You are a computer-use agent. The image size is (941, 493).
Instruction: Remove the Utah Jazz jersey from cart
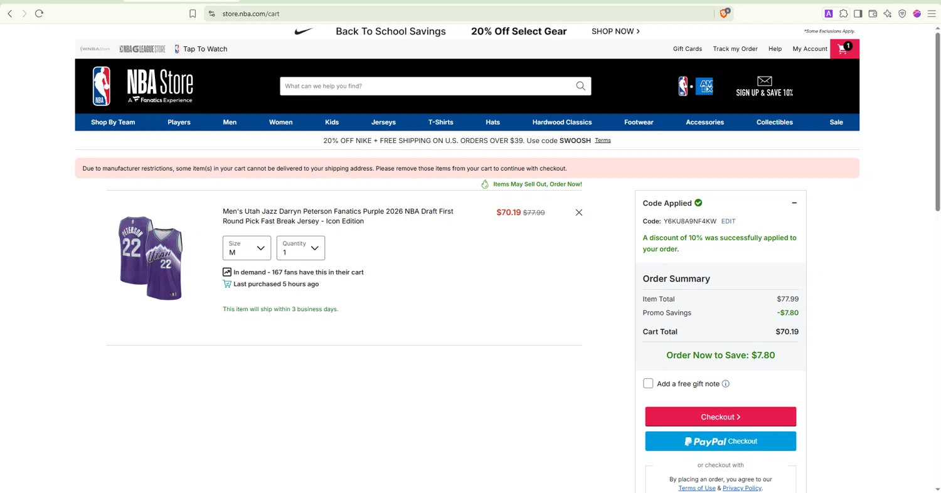(x=579, y=213)
